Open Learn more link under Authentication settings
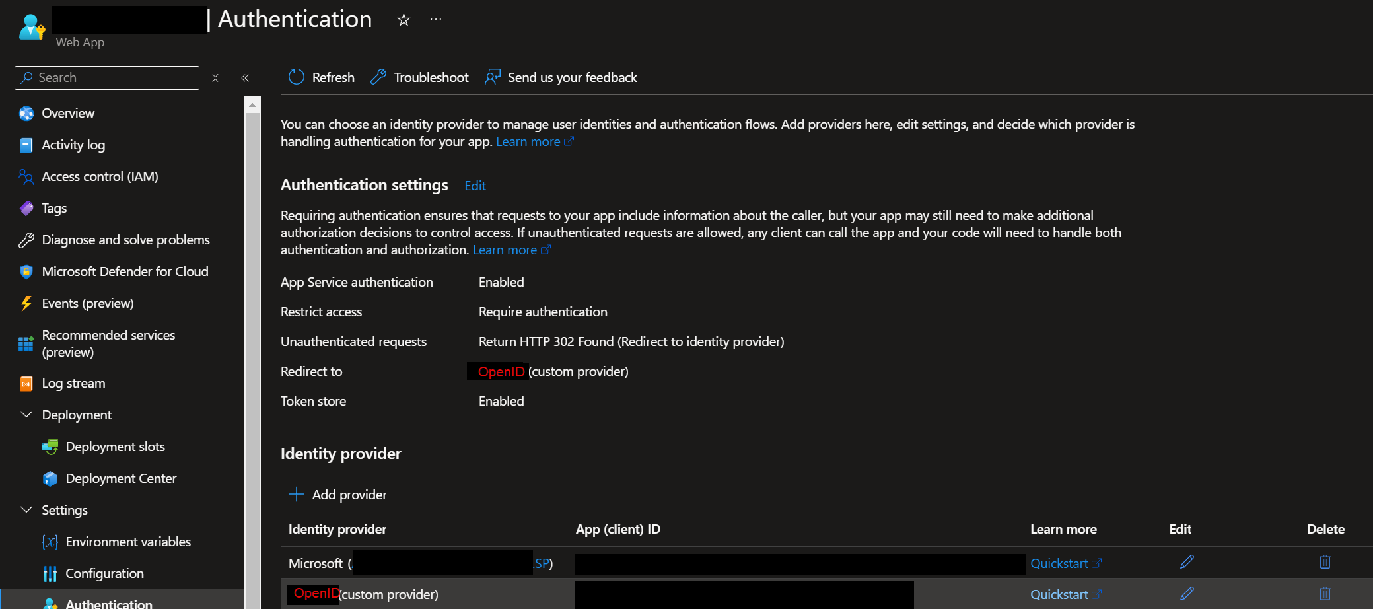 click(512, 250)
